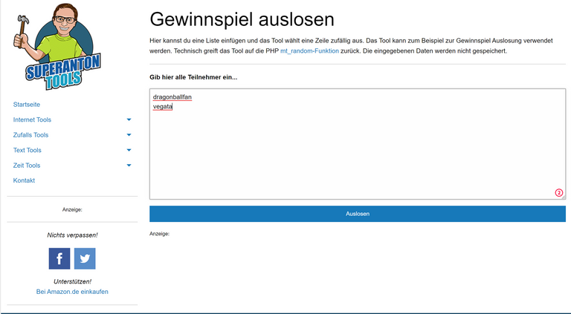The height and width of the screenshot is (314, 571).
Task: Click the resize handle of the textarea
Action: pos(563,197)
